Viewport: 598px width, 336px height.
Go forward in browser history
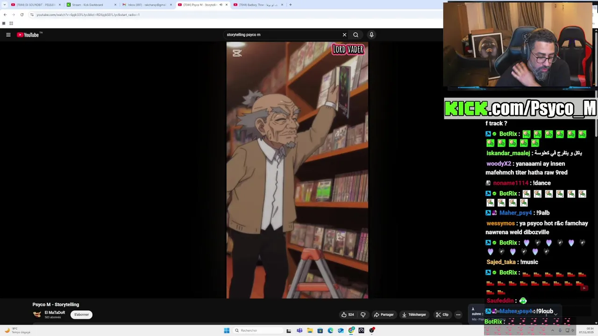tap(13, 14)
